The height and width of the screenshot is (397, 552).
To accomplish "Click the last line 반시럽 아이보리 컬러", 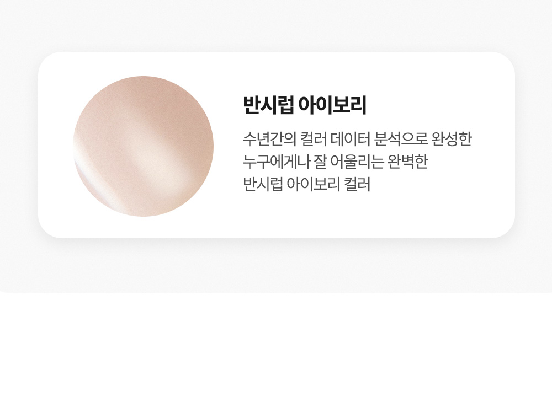I will click(x=306, y=184).
